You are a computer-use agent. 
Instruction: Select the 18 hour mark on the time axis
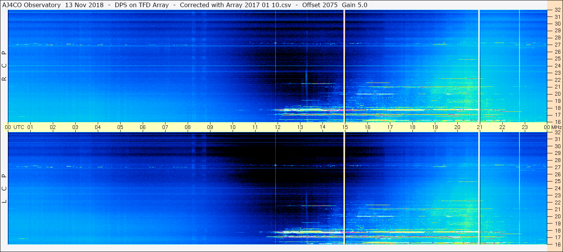pos(412,127)
